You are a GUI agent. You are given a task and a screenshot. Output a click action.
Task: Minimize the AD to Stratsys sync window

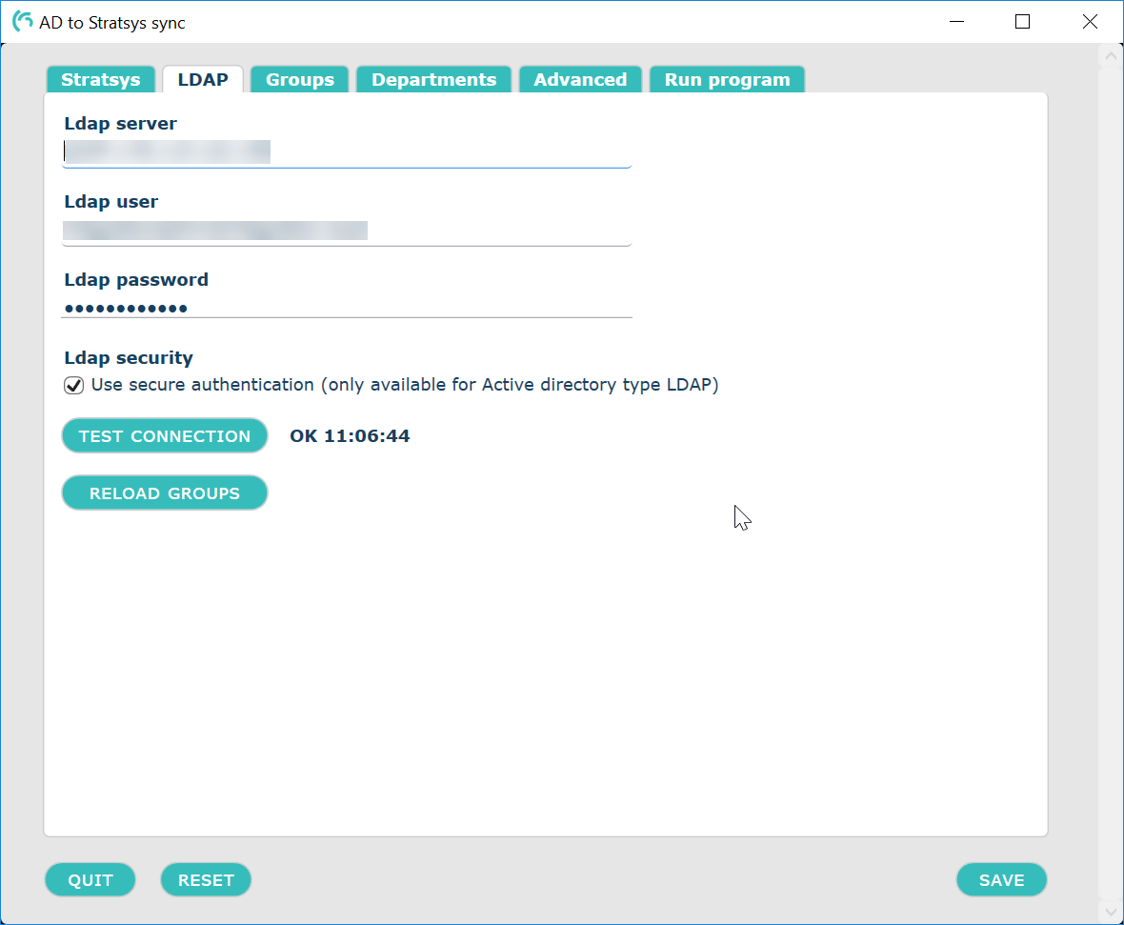click(956, 22)
